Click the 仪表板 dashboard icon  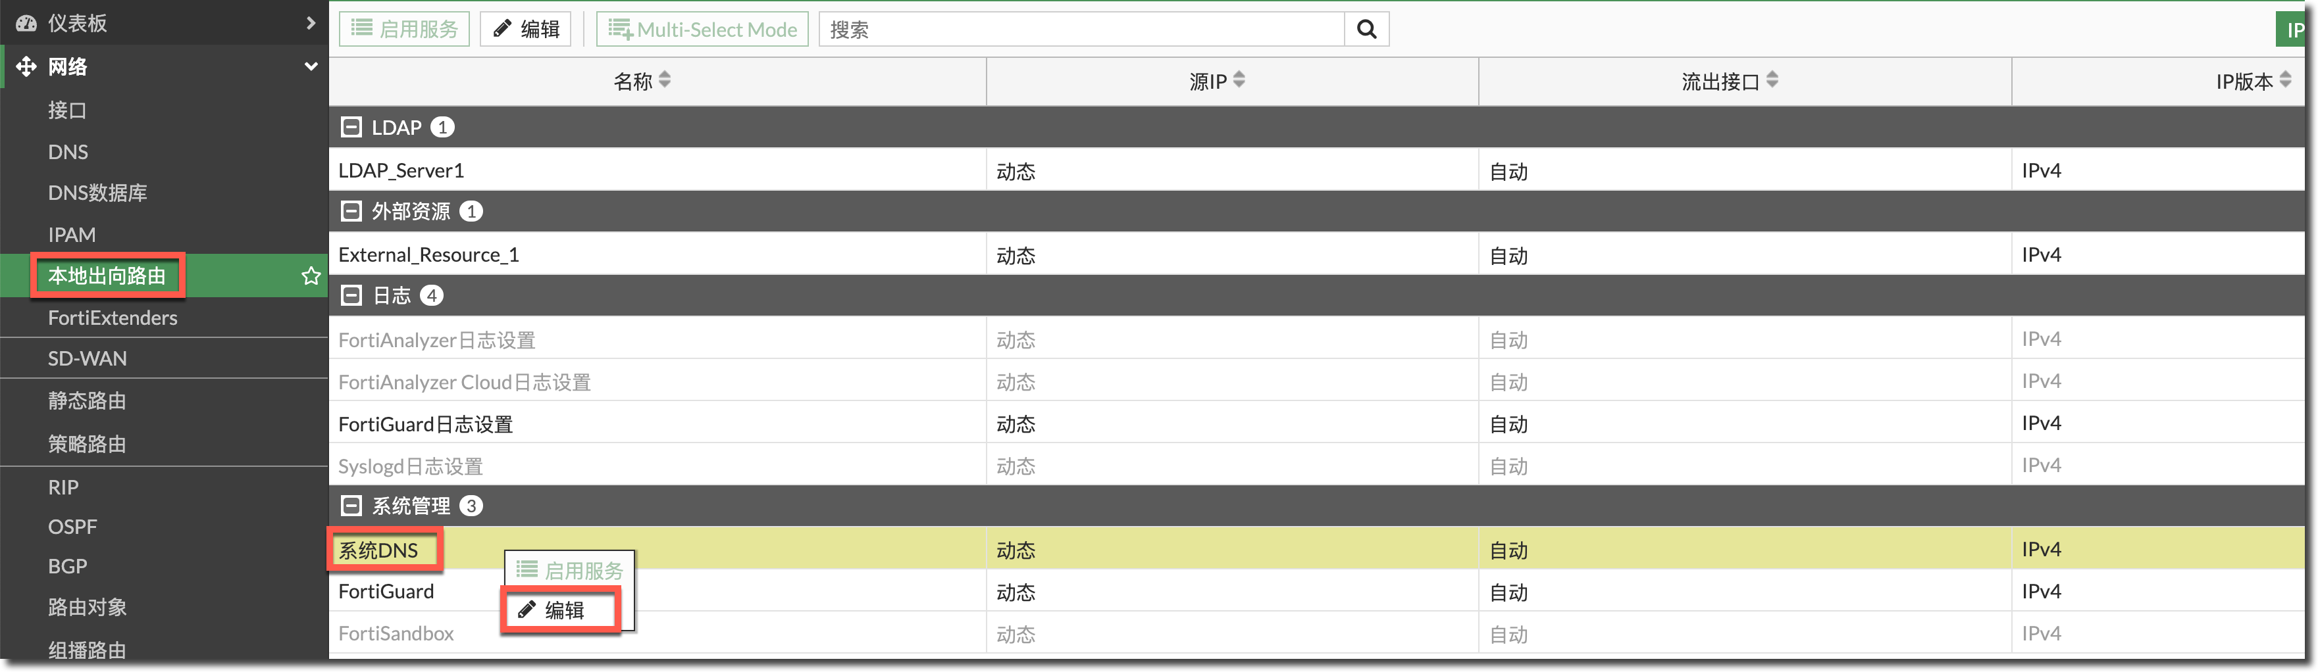[26, 24]
